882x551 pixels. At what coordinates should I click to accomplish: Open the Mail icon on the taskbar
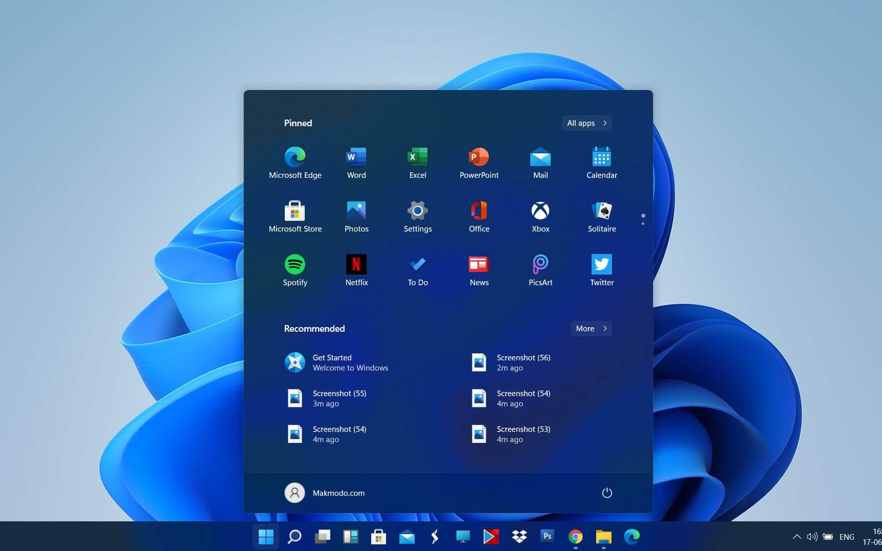(407, 537)
